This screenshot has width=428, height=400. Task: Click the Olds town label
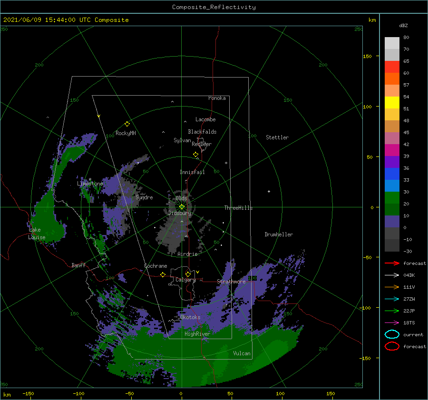(181, 198)
